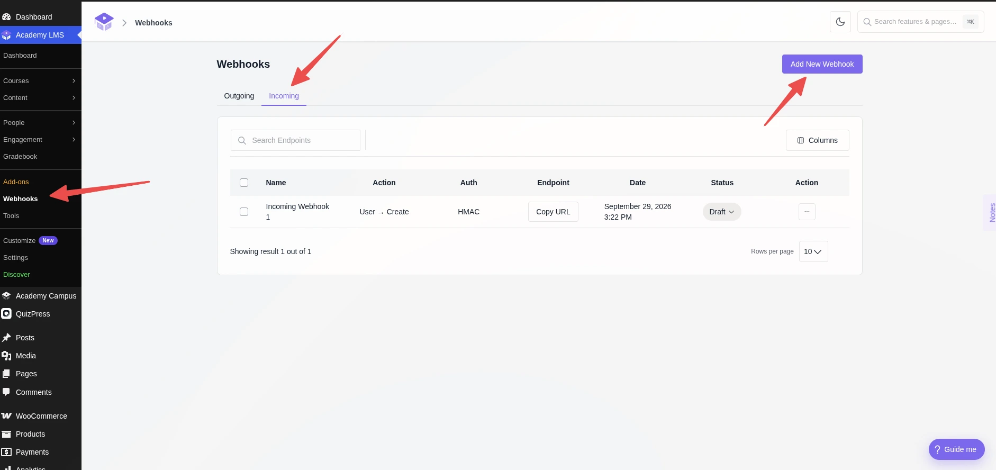This screenshot has height=470, width=996.
Task: Open rows per page dropdown
Action: pyautogui.click(x=813, y=251)
